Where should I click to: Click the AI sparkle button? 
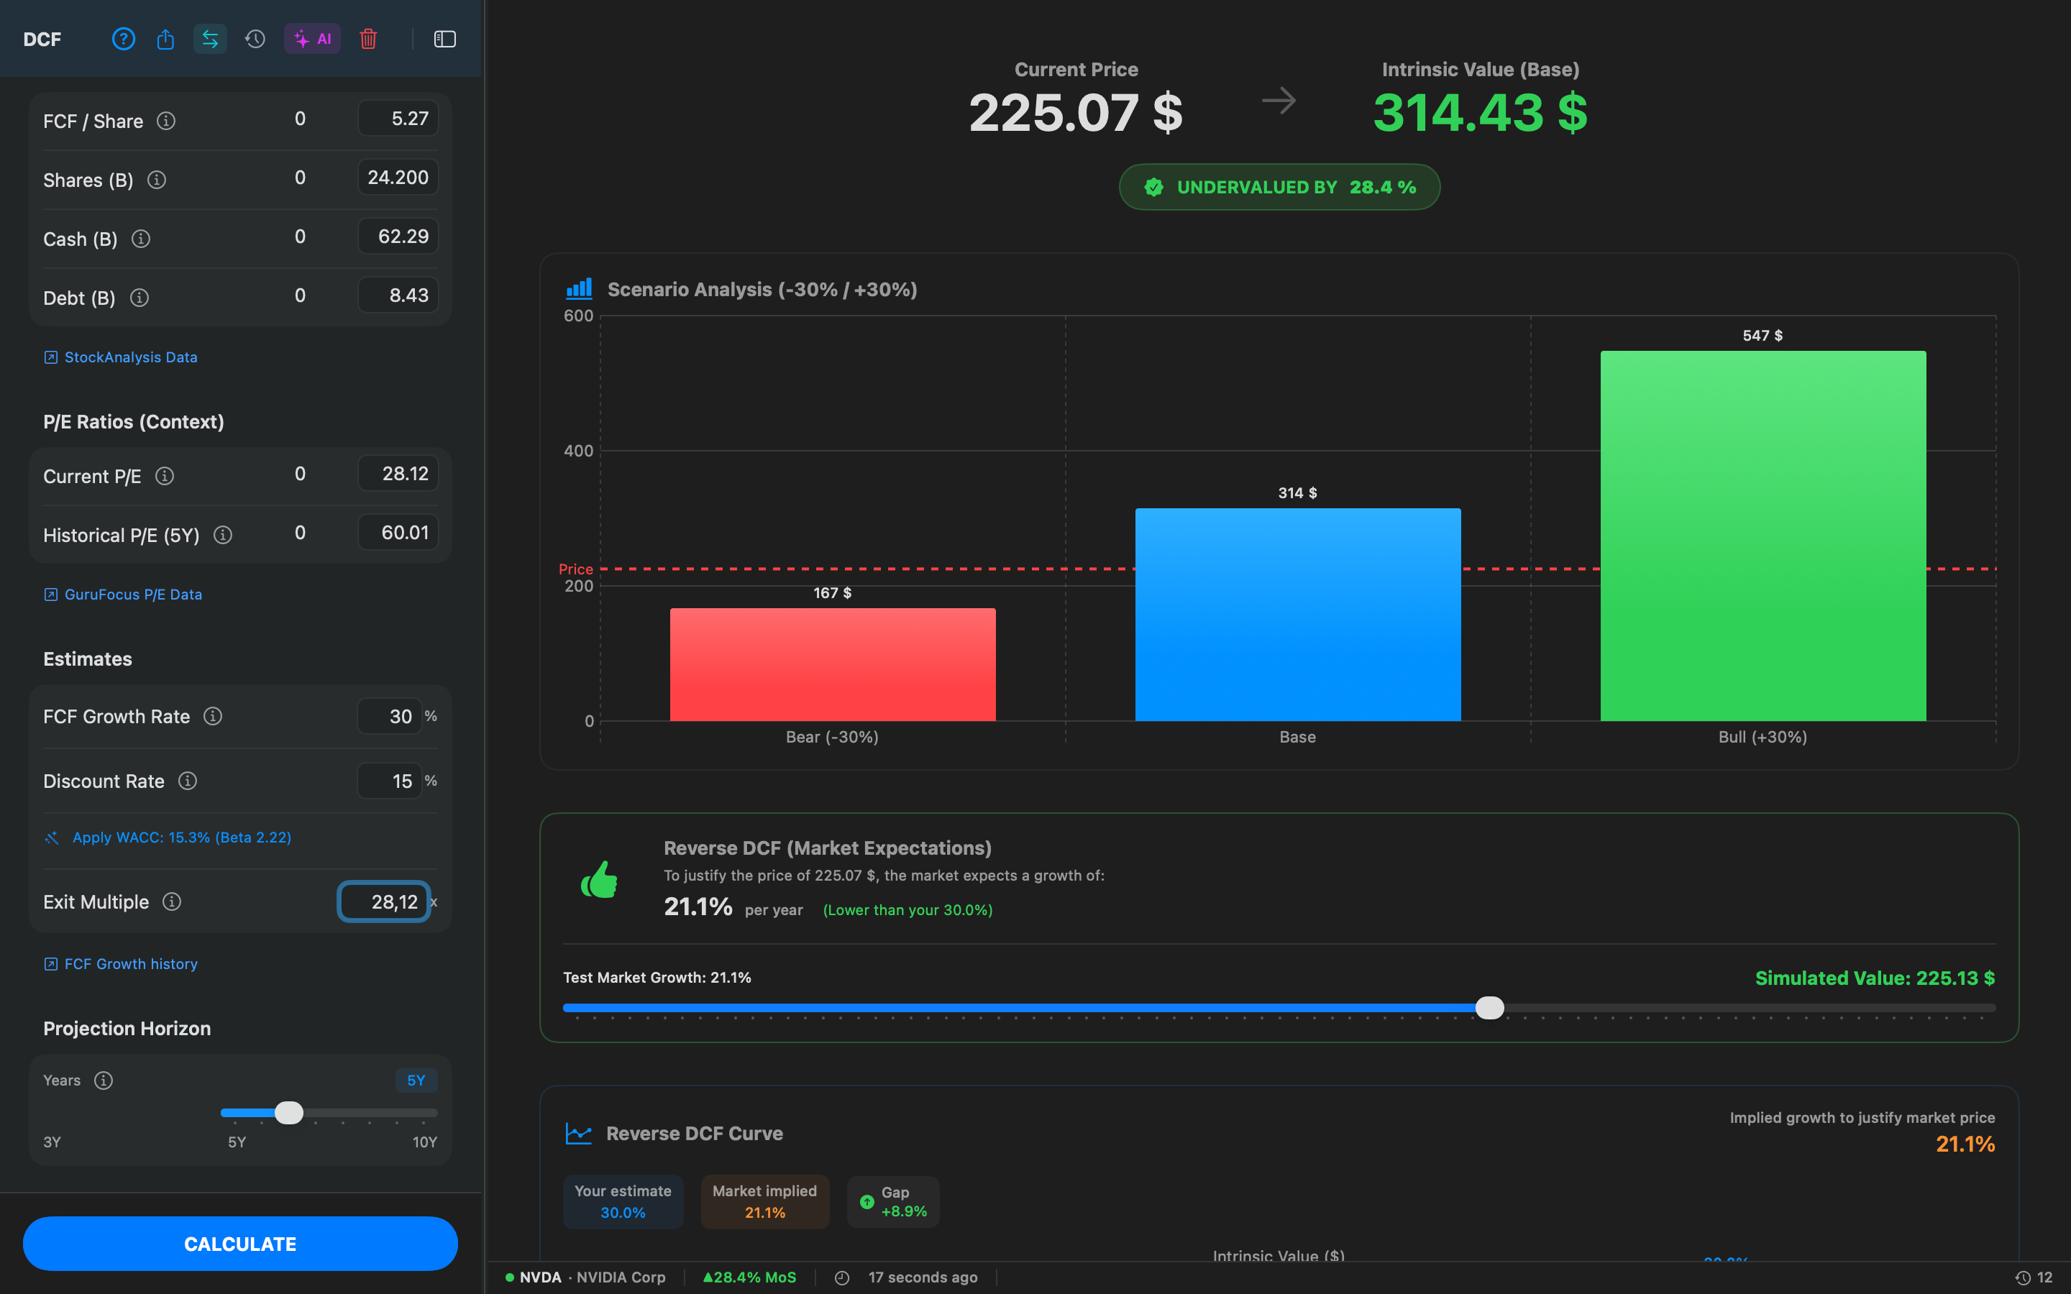click(x=312, y=39)
